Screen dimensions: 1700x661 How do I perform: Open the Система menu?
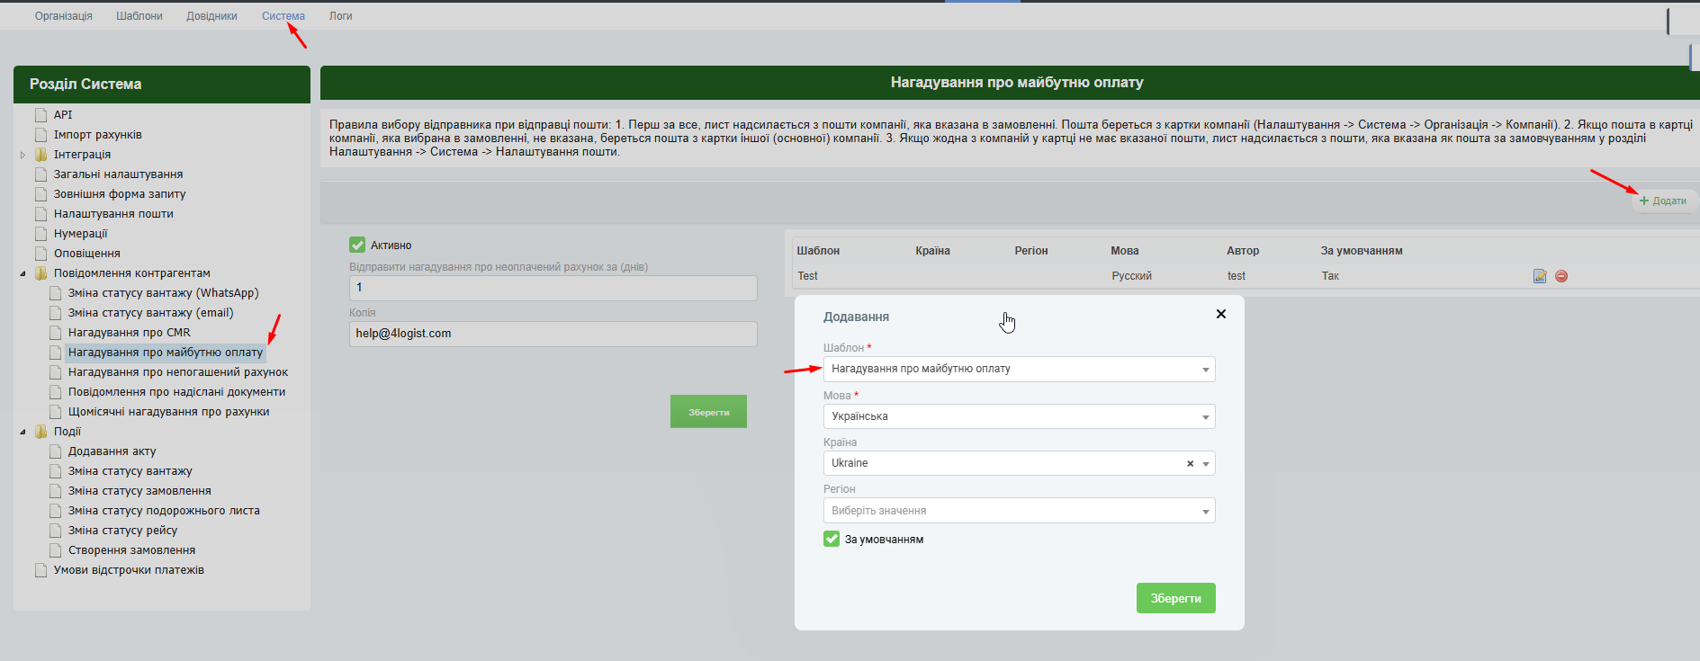[x=283, y=16]
